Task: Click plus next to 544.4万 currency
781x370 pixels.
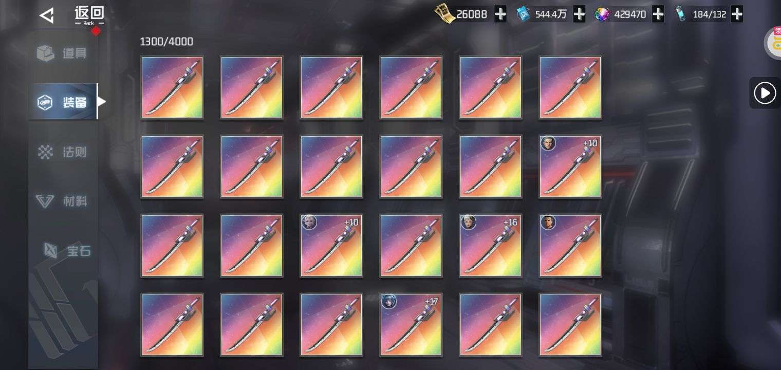Action: click(579, 14)
